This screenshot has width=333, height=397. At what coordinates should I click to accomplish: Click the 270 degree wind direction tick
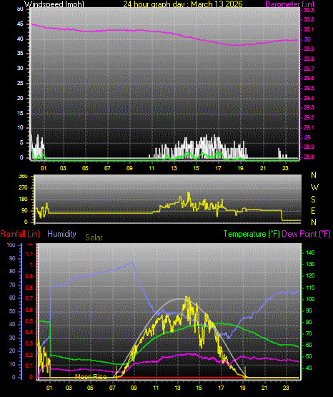click(24, 188)
